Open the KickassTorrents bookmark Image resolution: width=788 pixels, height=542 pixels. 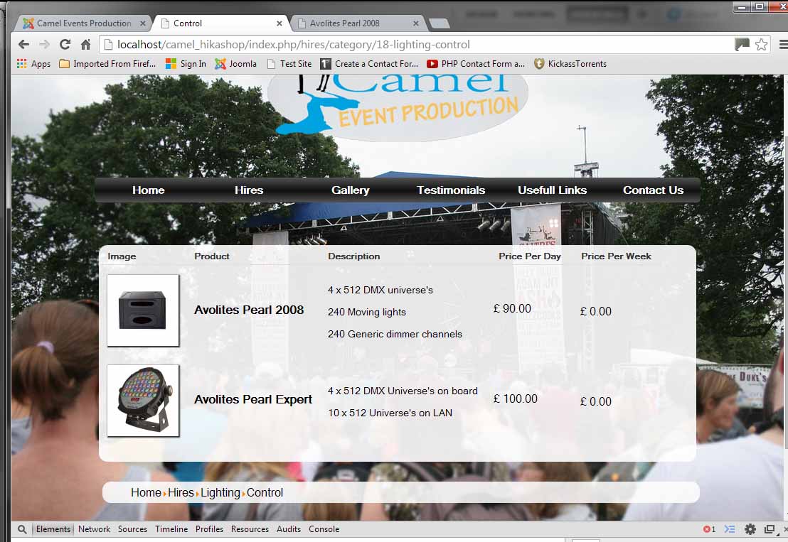(570, 64)
